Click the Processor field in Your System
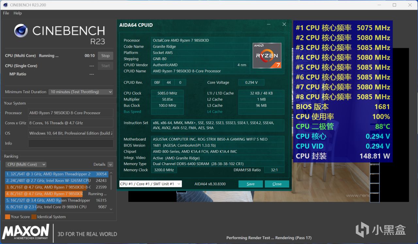This screenshot has width=418, height=244. (71, 113)
